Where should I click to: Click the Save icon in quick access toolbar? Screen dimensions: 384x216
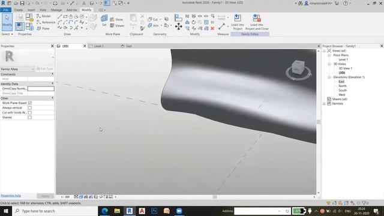(22, 3)
